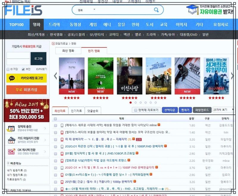This screenshot has height=196, width=238.
Task: Click the 찜하기 button
Action: 185,110
